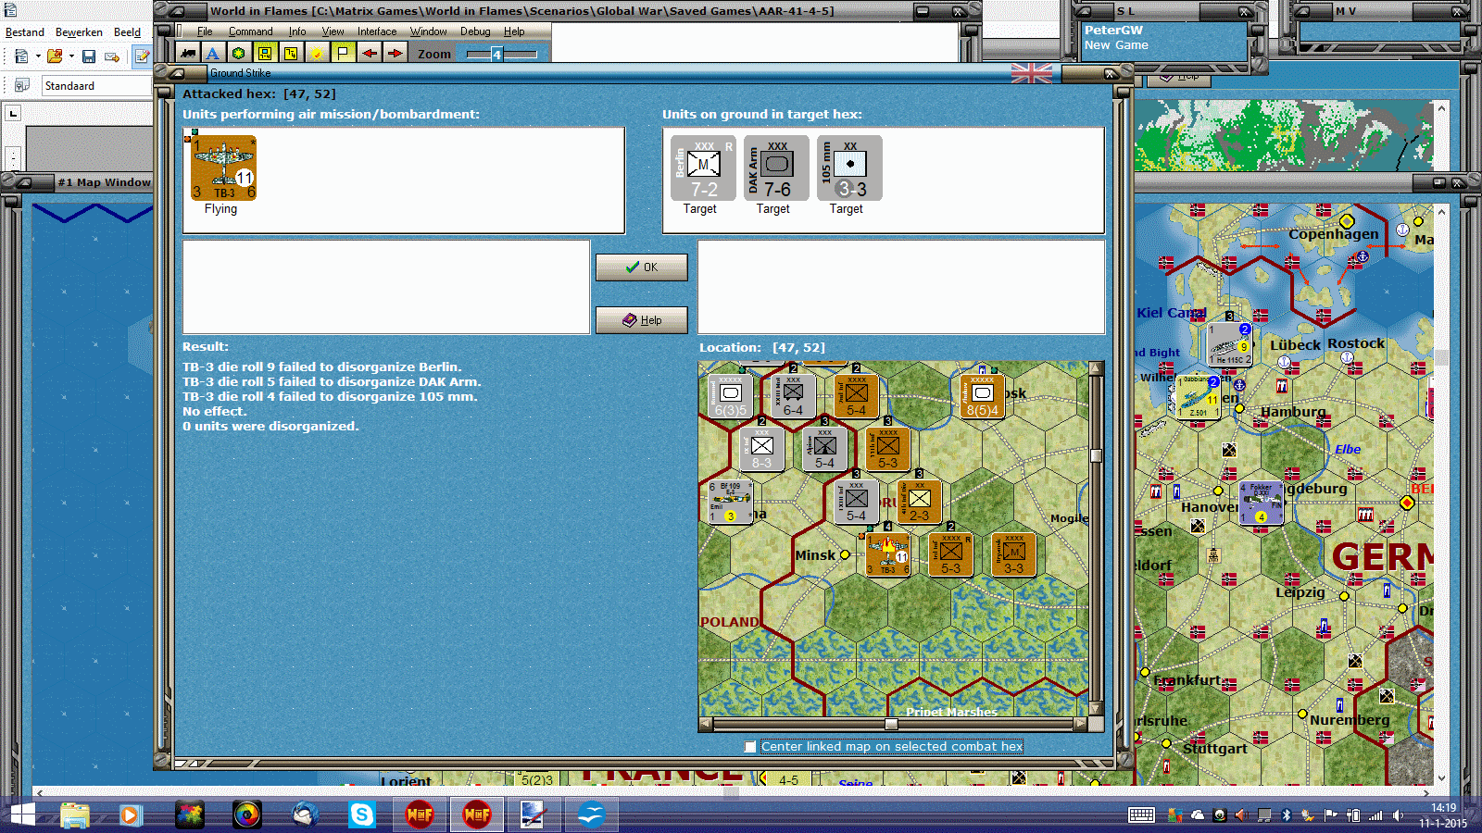This screenshot has width=1482, height=833.
Task: Open File Explorer from taskbar
Action: click(x=74, y=814)
